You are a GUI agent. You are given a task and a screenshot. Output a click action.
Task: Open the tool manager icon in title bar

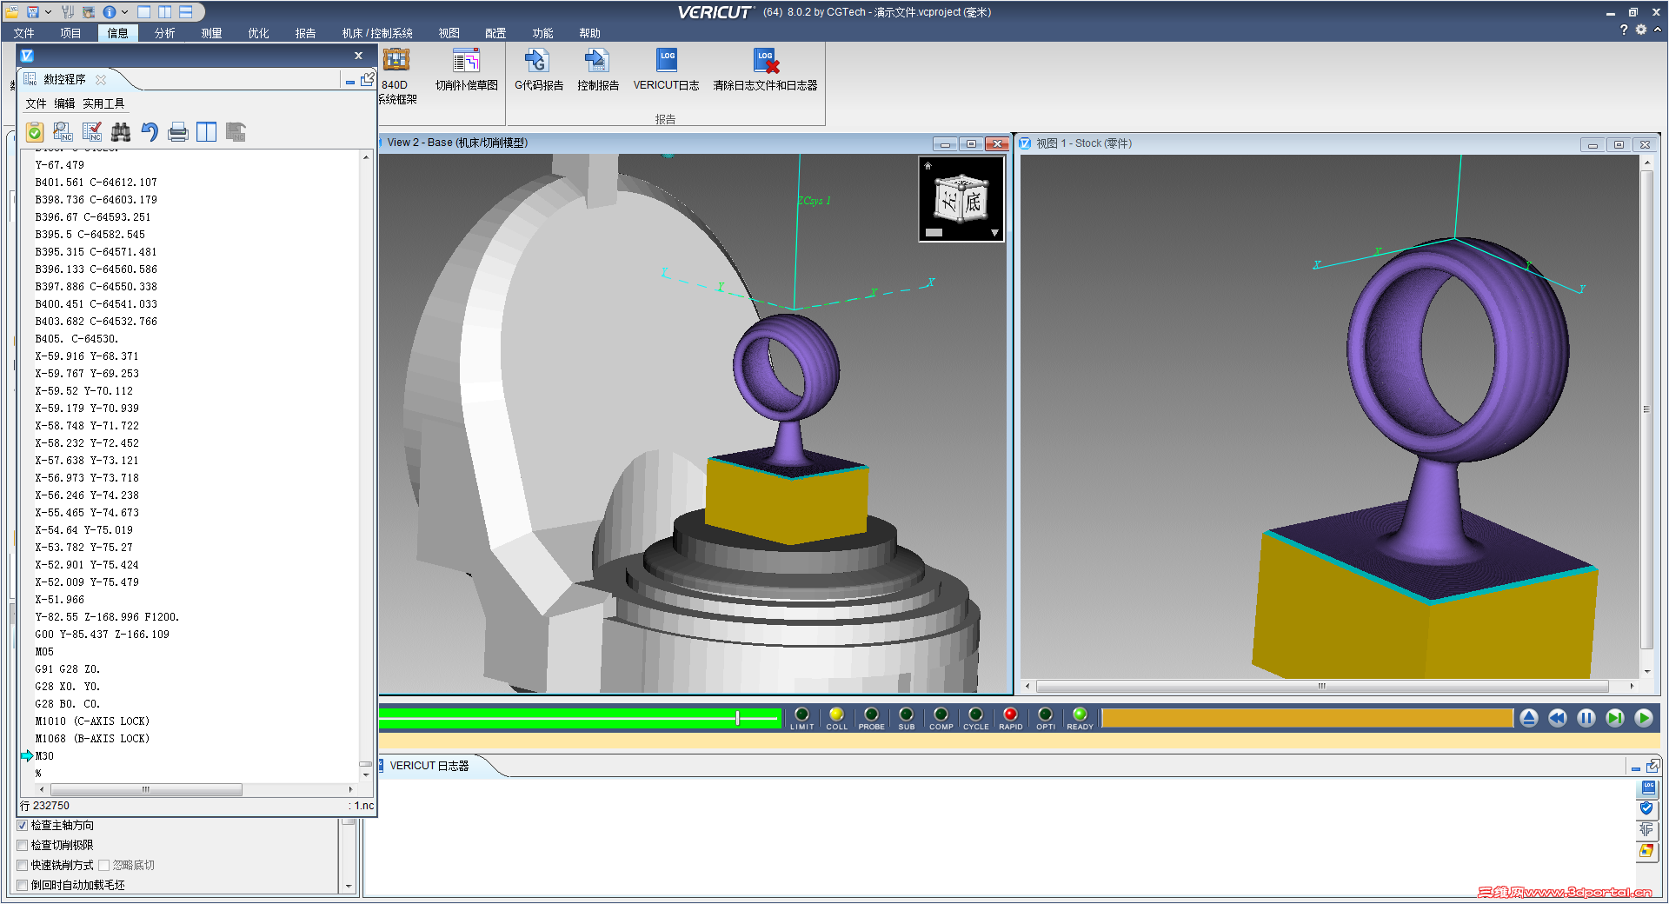[x=68, y=12]
